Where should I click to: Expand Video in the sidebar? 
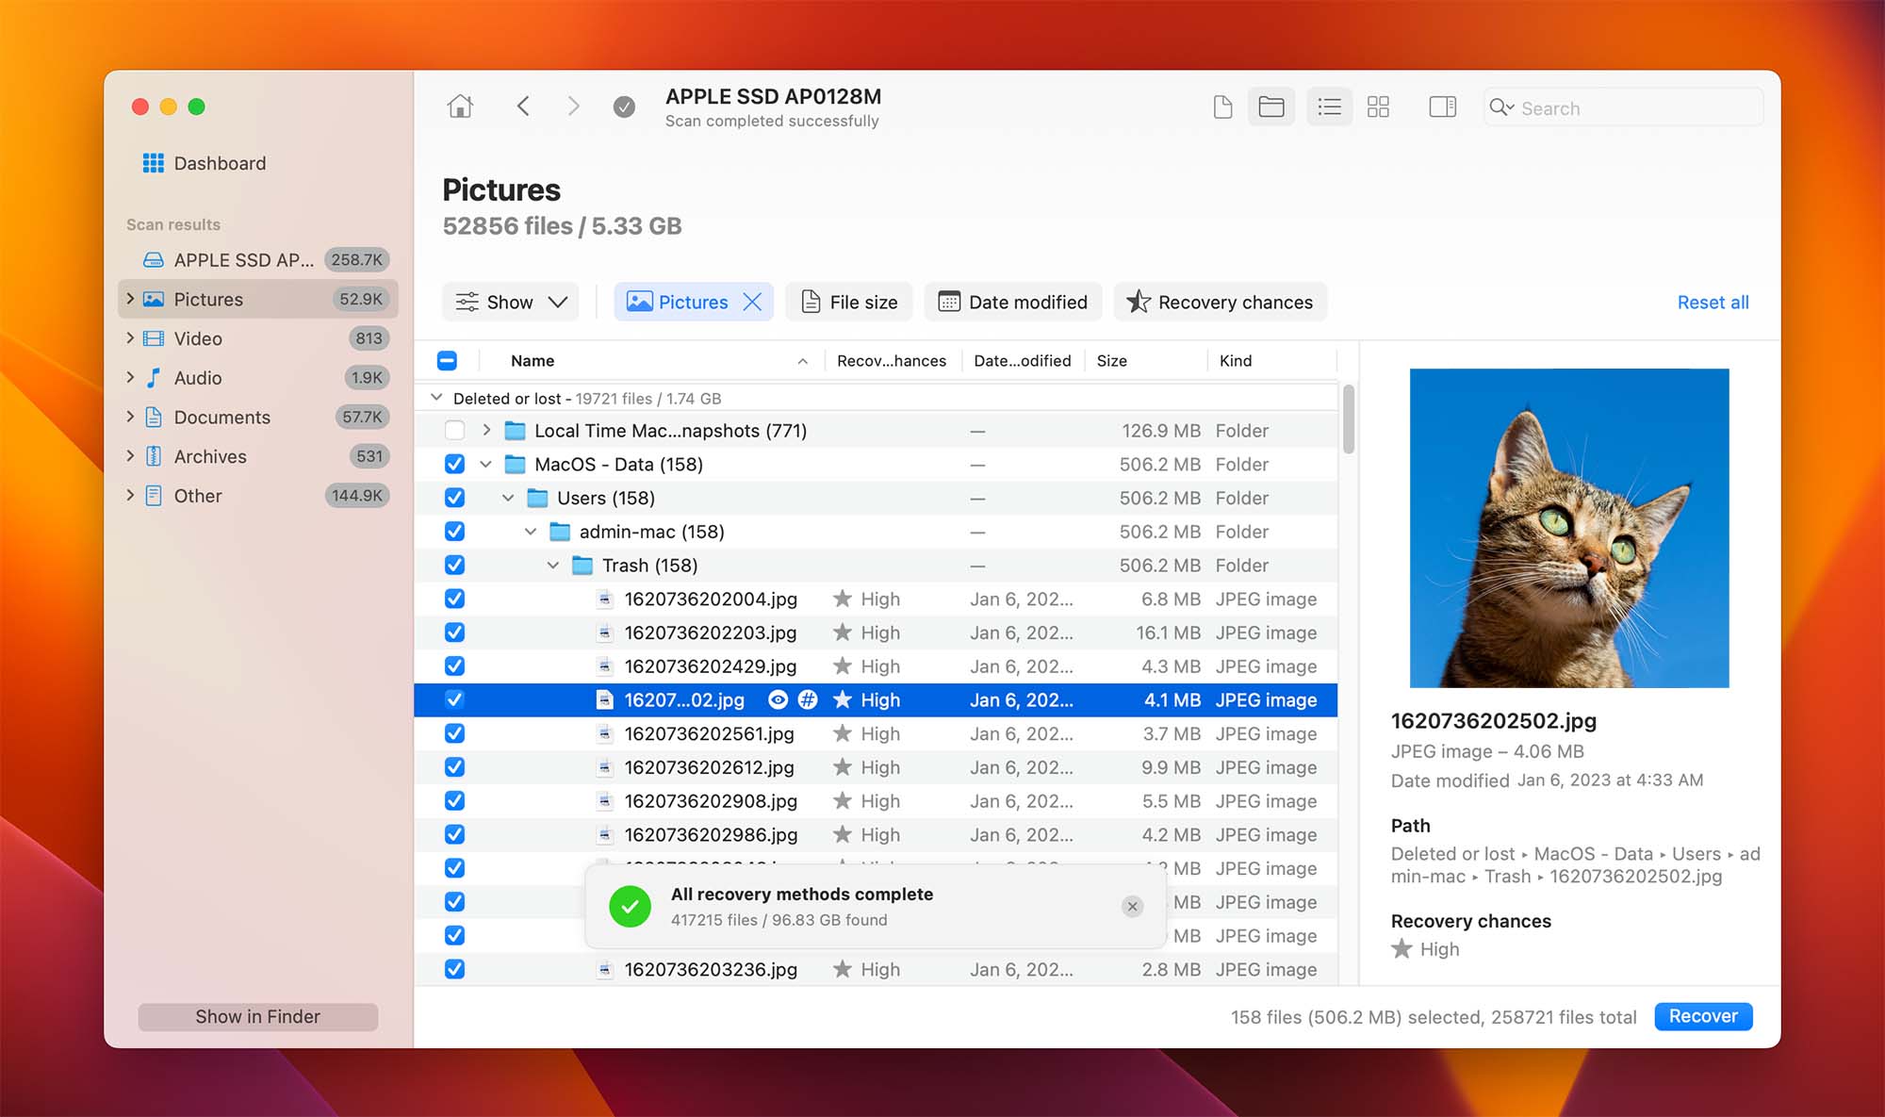[x=130, y=338]
